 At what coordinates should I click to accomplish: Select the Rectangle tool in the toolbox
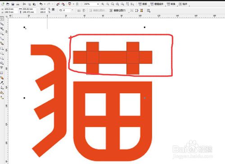(2, 48)
